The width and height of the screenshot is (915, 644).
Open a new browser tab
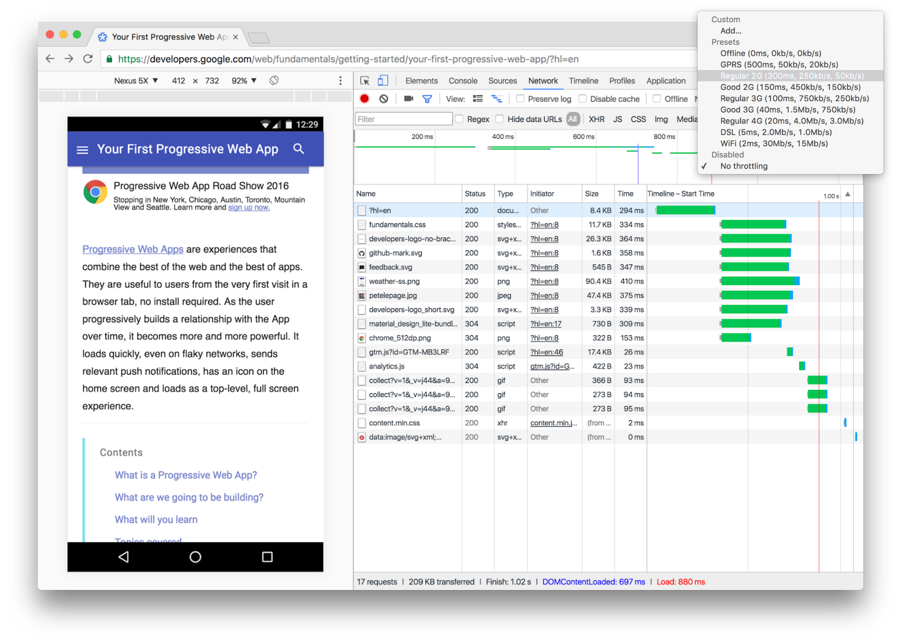259,38
